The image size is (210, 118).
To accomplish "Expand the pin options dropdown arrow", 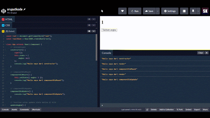I will (x=198, y=11).
